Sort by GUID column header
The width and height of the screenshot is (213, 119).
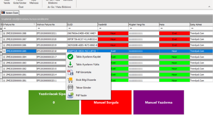point(82,25)
